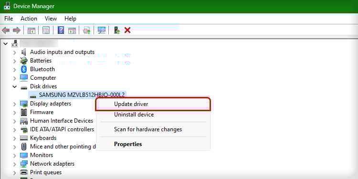Select the Print queues label
This screenshot has height=179, width=358.
point(46,172)
